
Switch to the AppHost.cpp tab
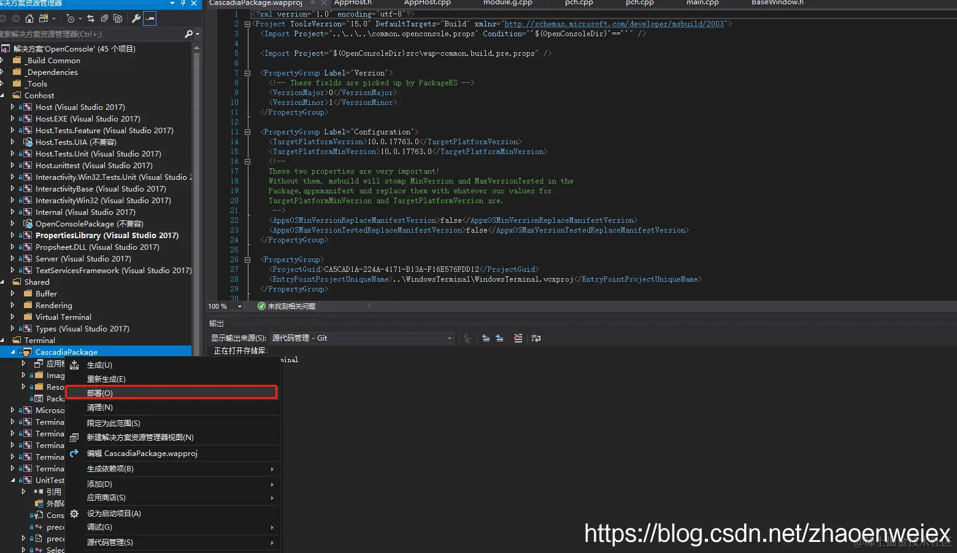coord(427,3)
